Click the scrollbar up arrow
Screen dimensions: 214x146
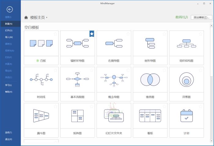tap(212, 25)
